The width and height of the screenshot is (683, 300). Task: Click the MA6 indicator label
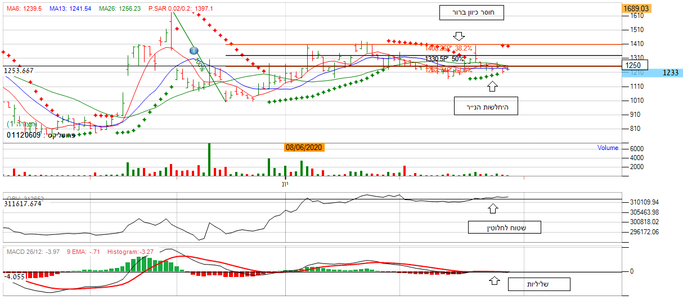click(24, 10)
